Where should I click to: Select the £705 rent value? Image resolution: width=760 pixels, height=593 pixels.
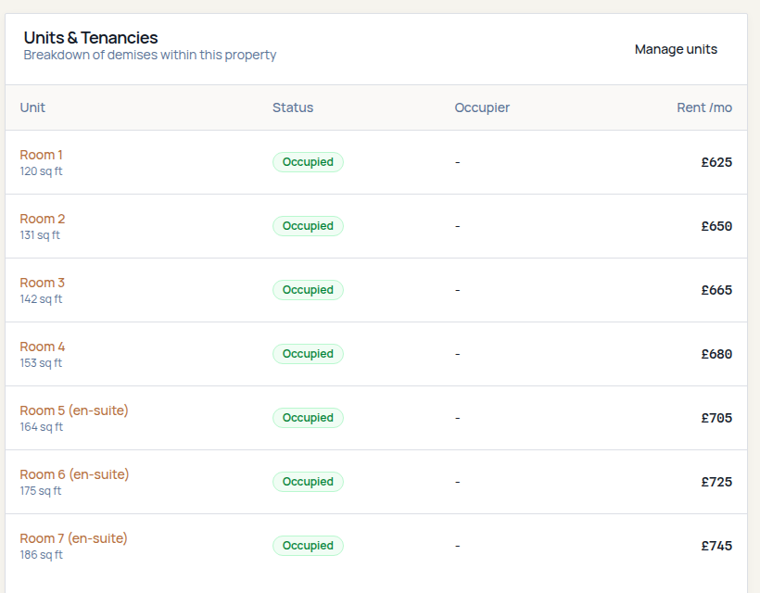point(716,418)
